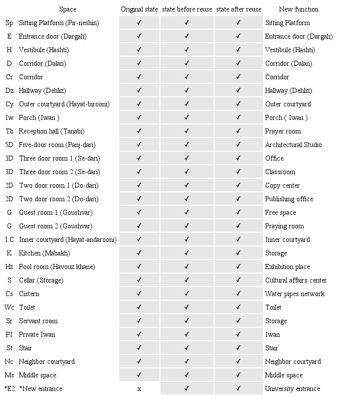Click state before reuse checkmark for New entrance

pyautogui.click(x=187, y=388)
